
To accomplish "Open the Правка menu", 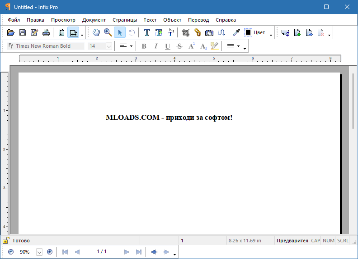I will click(x=35, y=20).
